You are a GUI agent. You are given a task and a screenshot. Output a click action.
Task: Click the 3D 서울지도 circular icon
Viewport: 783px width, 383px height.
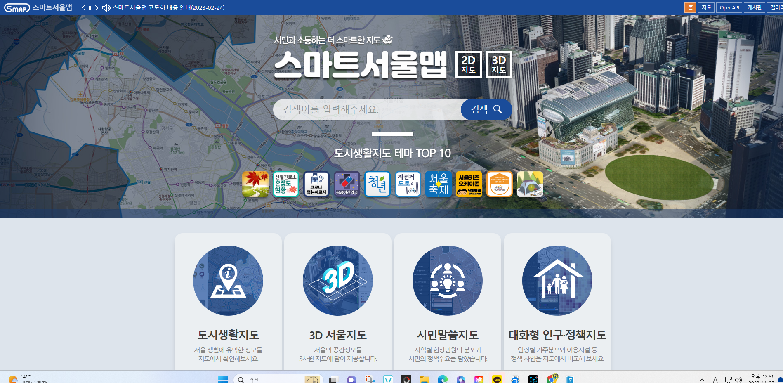338,281
